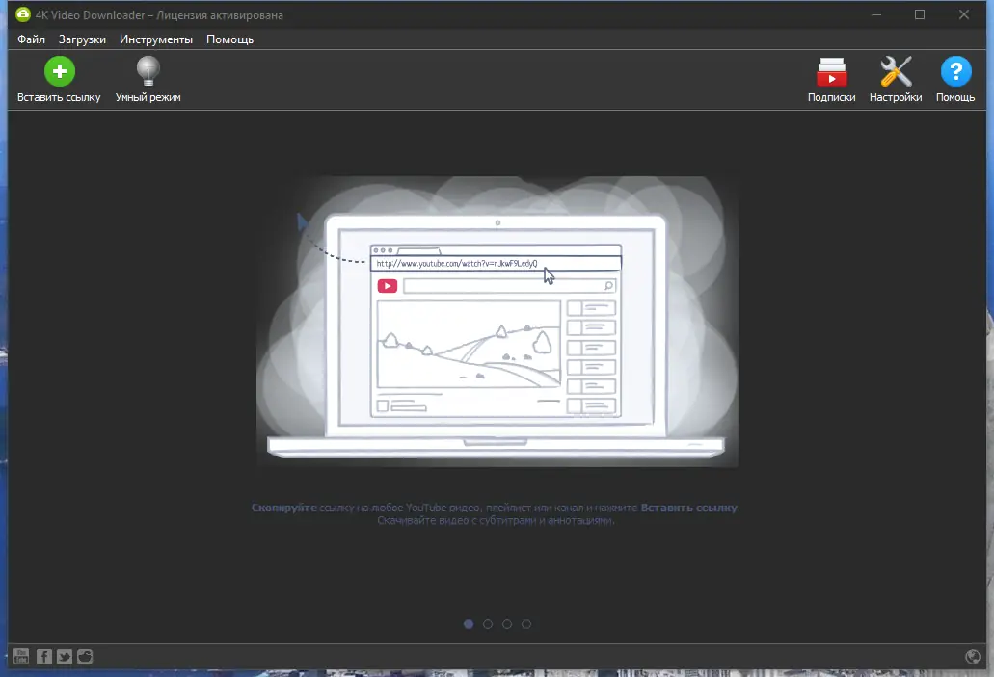
Task: Open Подписки subscriptions icon
Action: (832, 71)
